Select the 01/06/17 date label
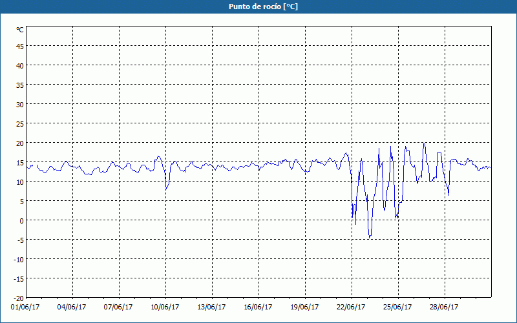 [x=25, y=307]
